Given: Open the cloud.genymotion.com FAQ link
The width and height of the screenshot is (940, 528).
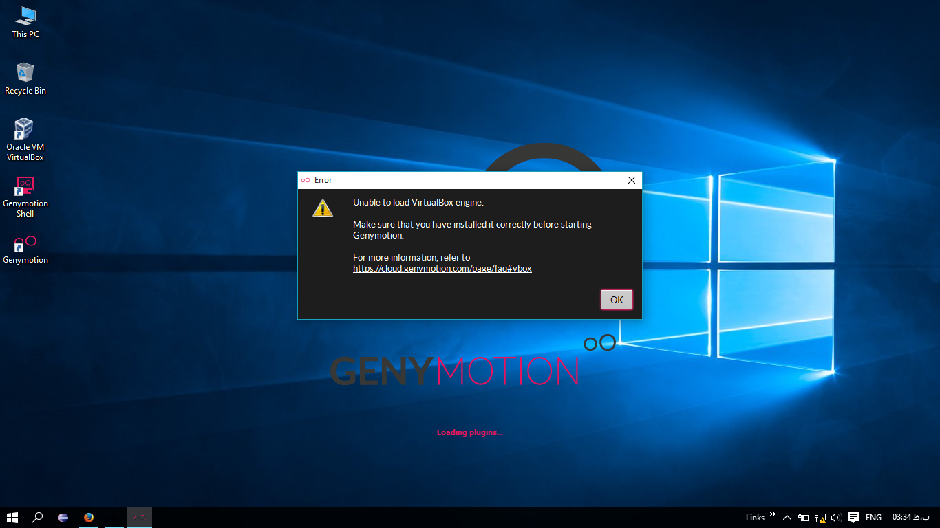Looking at the screenshot, I should 442,269.
